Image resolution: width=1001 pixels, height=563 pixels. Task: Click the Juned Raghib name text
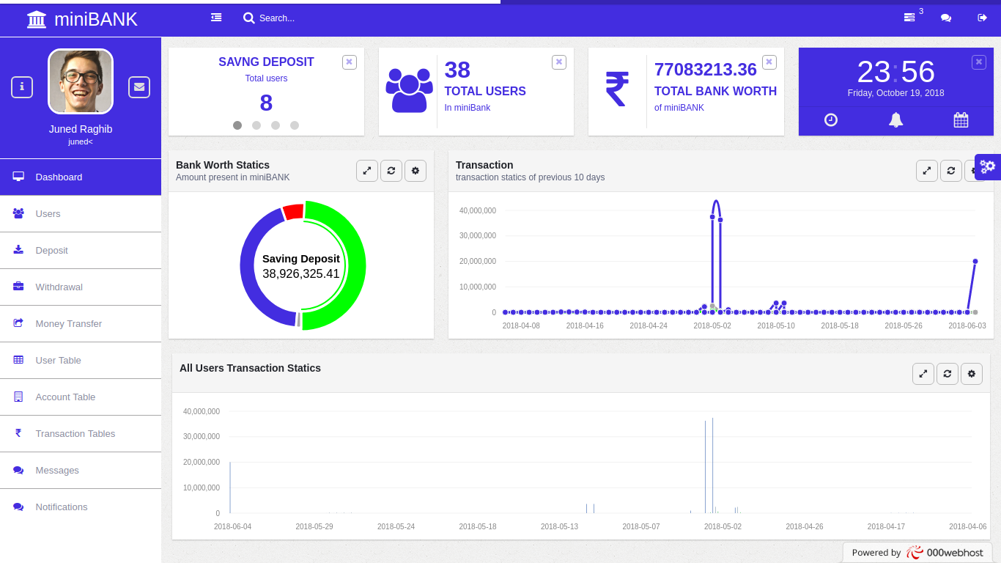point(81,129)
